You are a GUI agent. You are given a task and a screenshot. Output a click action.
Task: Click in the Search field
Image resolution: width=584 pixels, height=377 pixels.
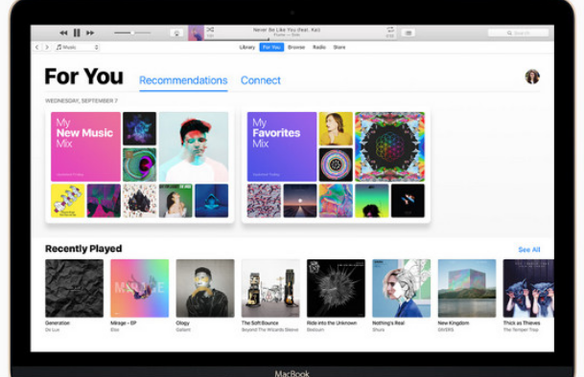coord(518,33)
